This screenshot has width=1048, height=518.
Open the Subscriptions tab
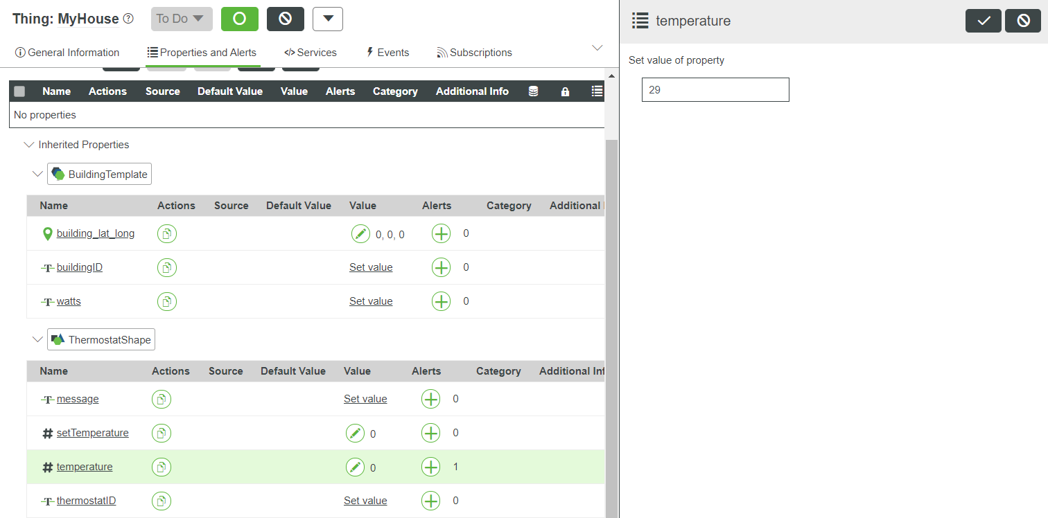474,52
